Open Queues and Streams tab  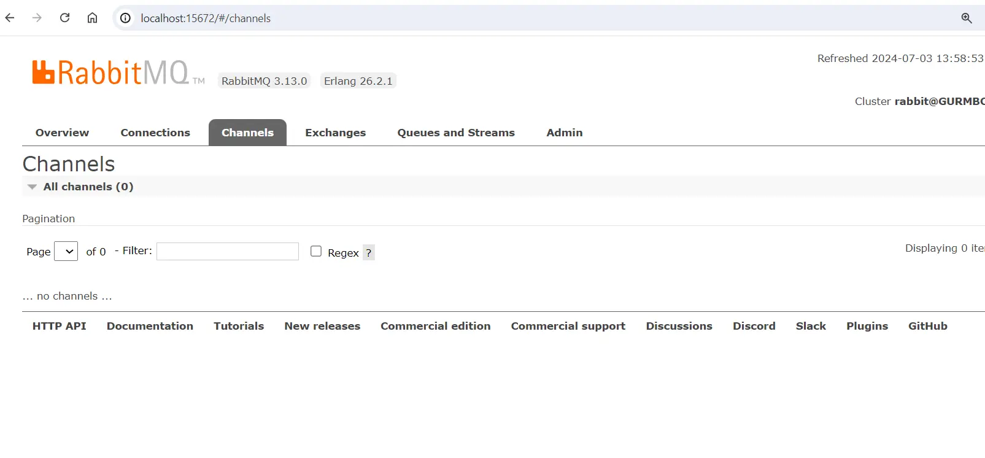(456, 133)
